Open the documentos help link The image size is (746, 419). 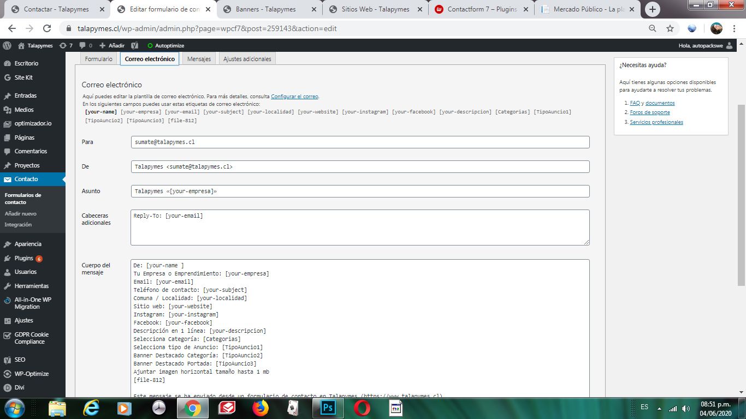point(660,103)
